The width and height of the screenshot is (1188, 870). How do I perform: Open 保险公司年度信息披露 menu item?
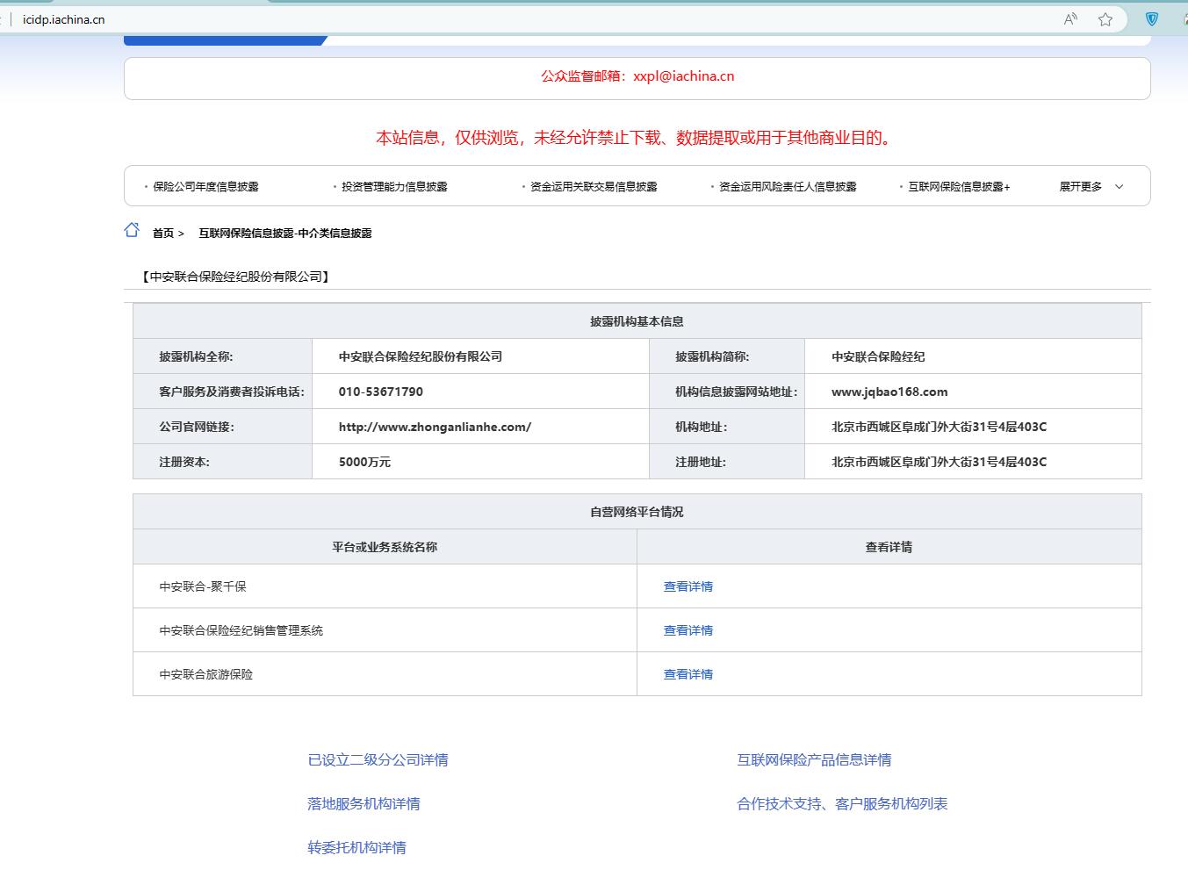[x=205, y=187]
